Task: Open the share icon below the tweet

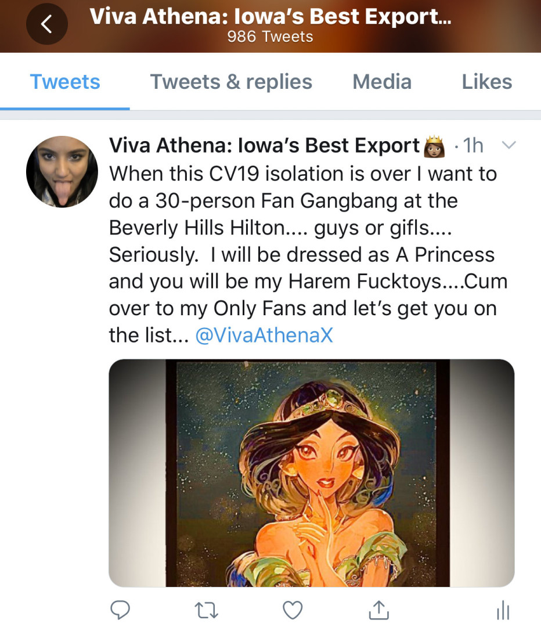Action: (378, 609)
